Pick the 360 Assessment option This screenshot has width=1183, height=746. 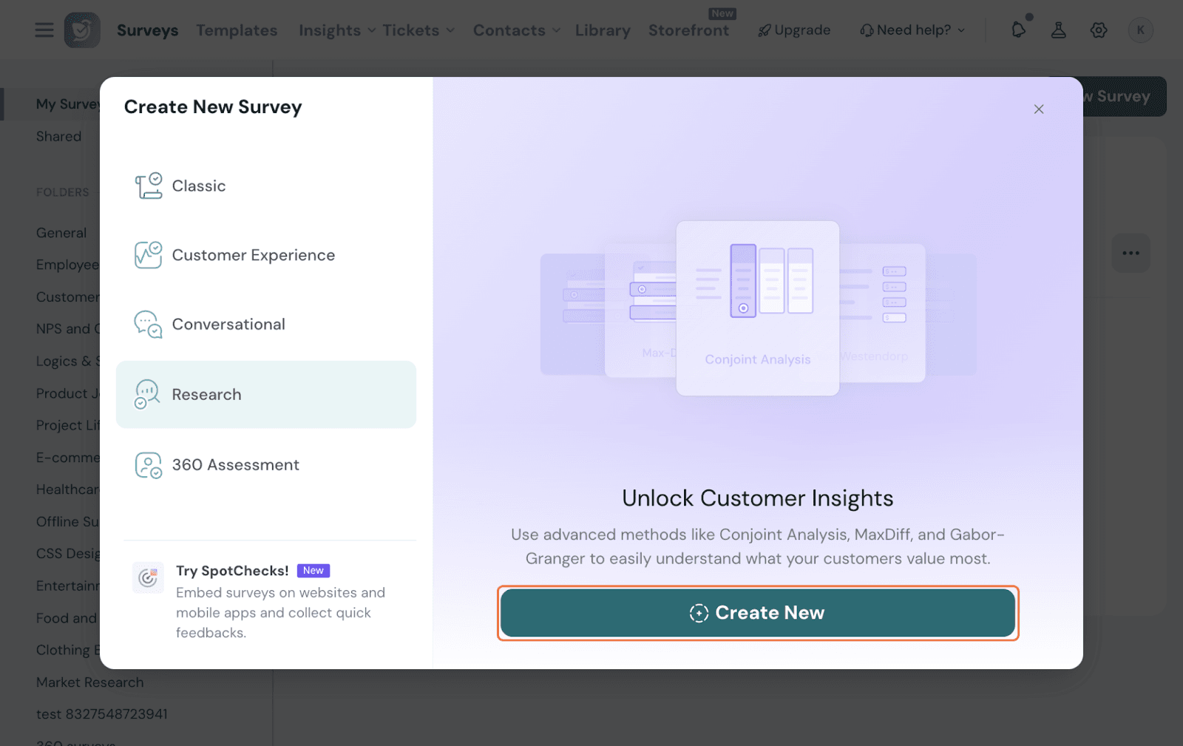click(235, 465)
